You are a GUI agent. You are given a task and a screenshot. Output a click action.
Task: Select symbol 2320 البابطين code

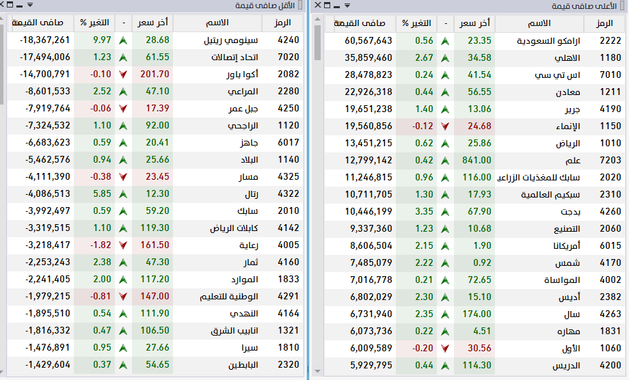point(289,364)
